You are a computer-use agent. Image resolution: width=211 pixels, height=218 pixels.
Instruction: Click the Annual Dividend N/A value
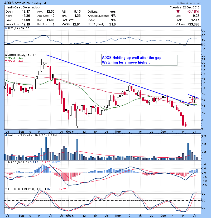113,16
